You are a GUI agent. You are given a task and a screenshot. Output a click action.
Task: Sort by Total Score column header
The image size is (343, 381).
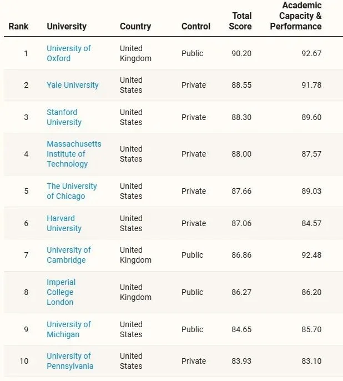241,21
